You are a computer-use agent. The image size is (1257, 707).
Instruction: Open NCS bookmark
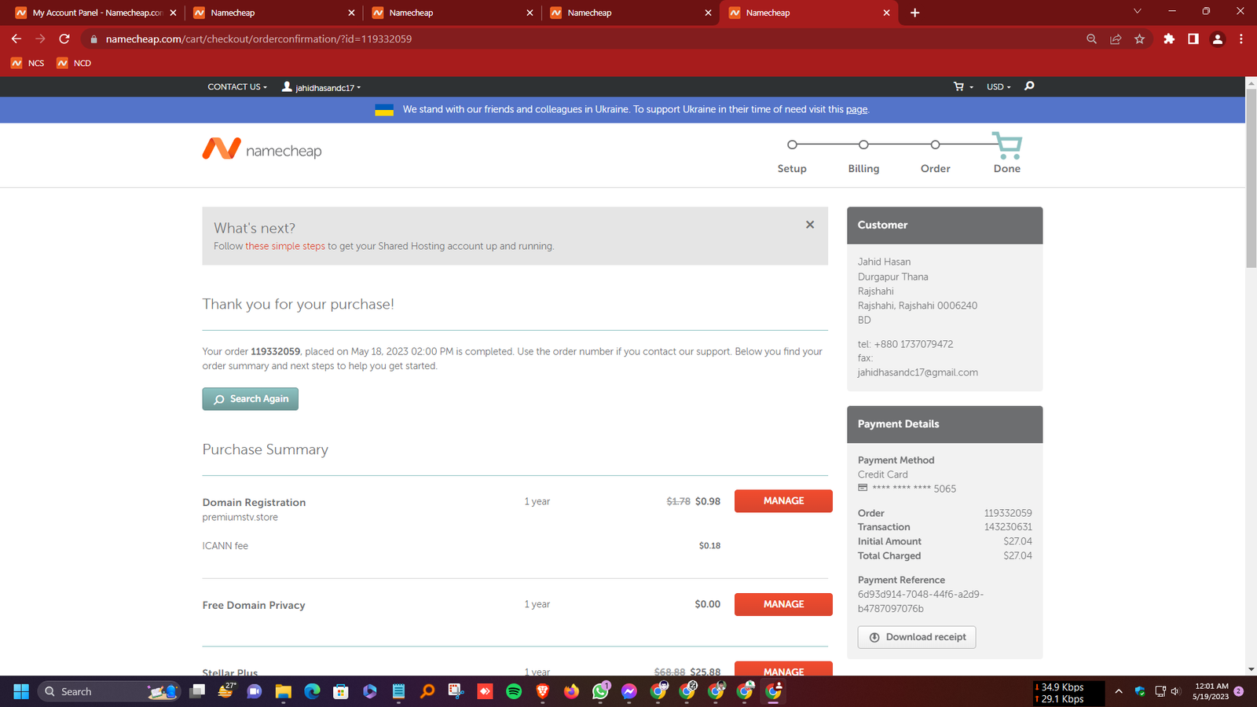(27, 63)
